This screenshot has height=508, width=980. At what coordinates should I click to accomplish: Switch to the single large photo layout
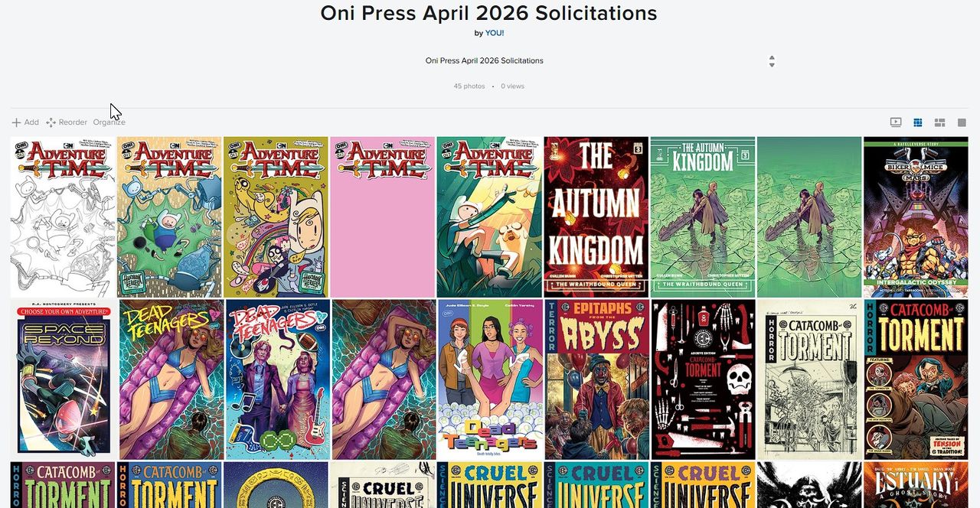(x=962, y=122)
